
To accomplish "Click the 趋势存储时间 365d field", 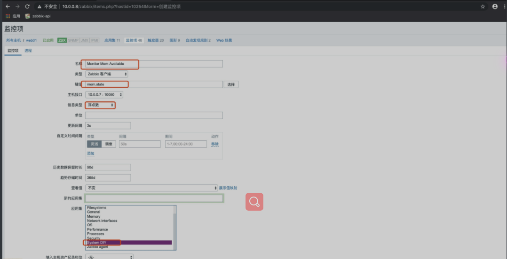I will (x=108, y=178).
